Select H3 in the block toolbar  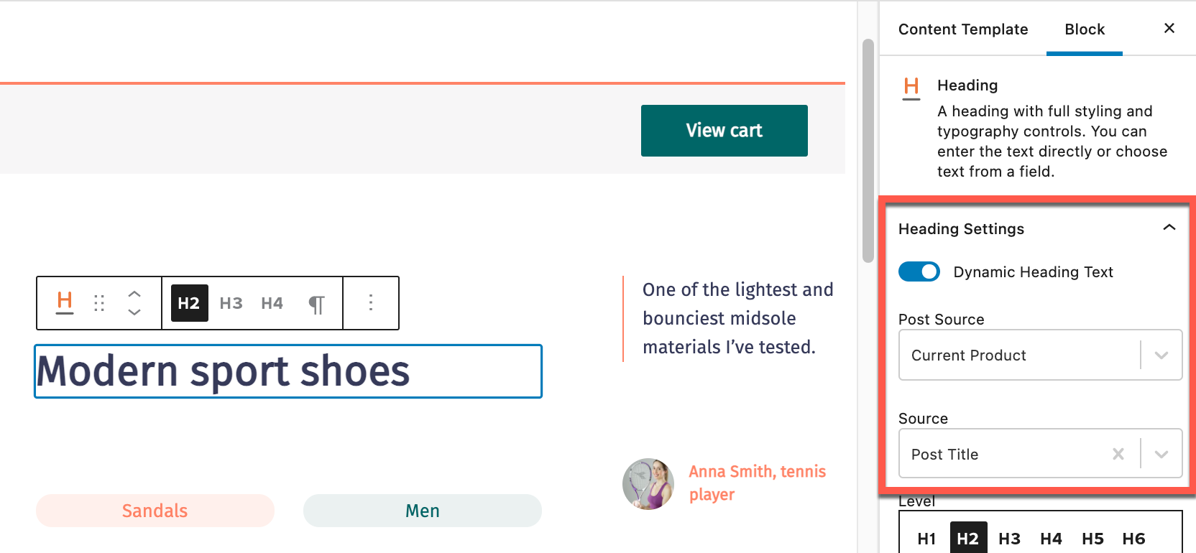tap(231, 303)
